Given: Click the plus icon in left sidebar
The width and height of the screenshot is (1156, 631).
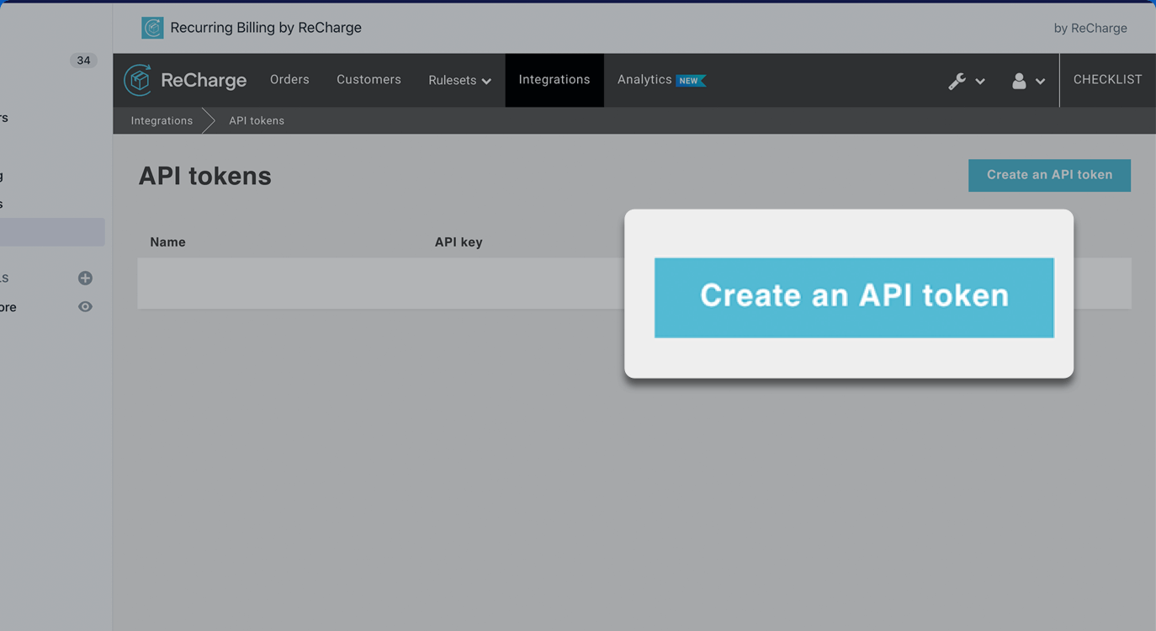Looking at the screenshot, I should (x=85, y=278).
